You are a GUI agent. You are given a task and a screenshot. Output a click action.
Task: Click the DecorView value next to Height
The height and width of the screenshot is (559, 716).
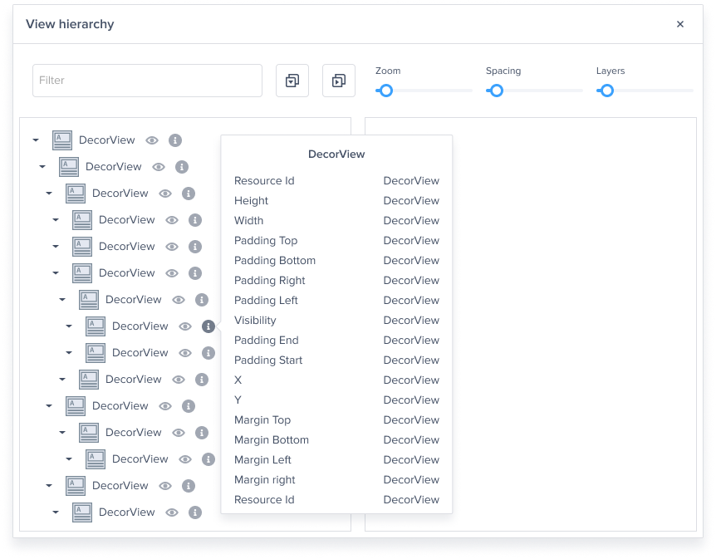click(x=411, y=200)
